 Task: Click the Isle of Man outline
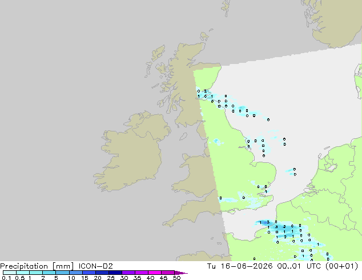[183, 137]
